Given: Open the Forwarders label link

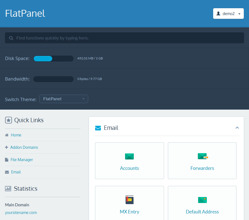Looking at the screenshot, I should tap(202, 168).
